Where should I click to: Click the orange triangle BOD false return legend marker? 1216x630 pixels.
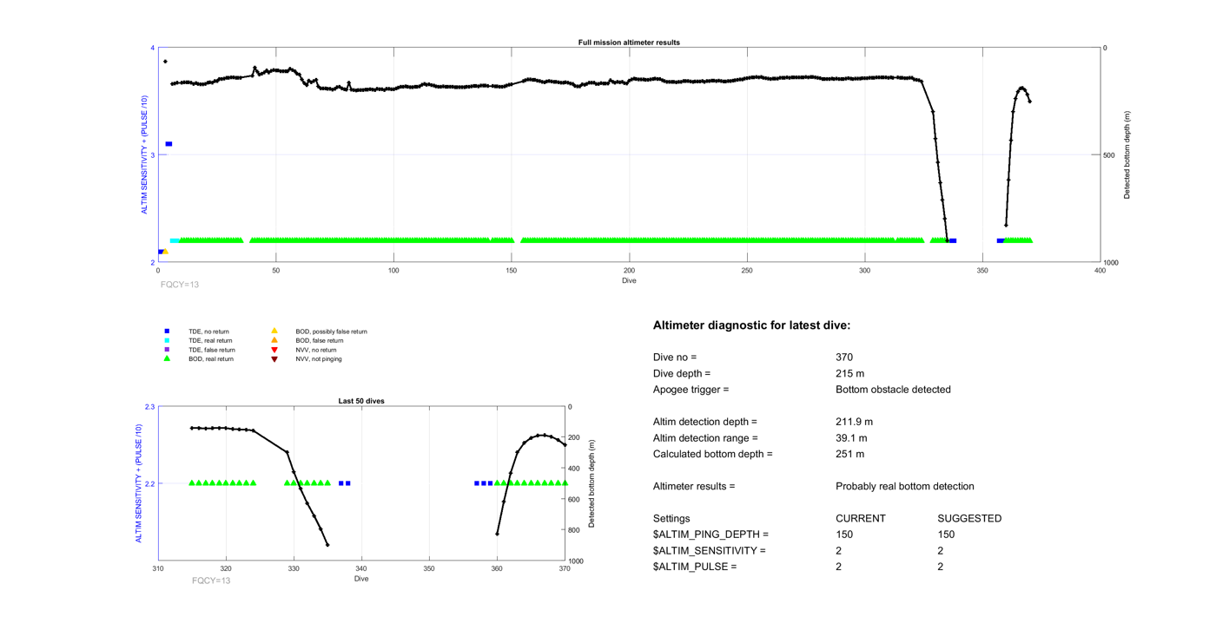274,340
